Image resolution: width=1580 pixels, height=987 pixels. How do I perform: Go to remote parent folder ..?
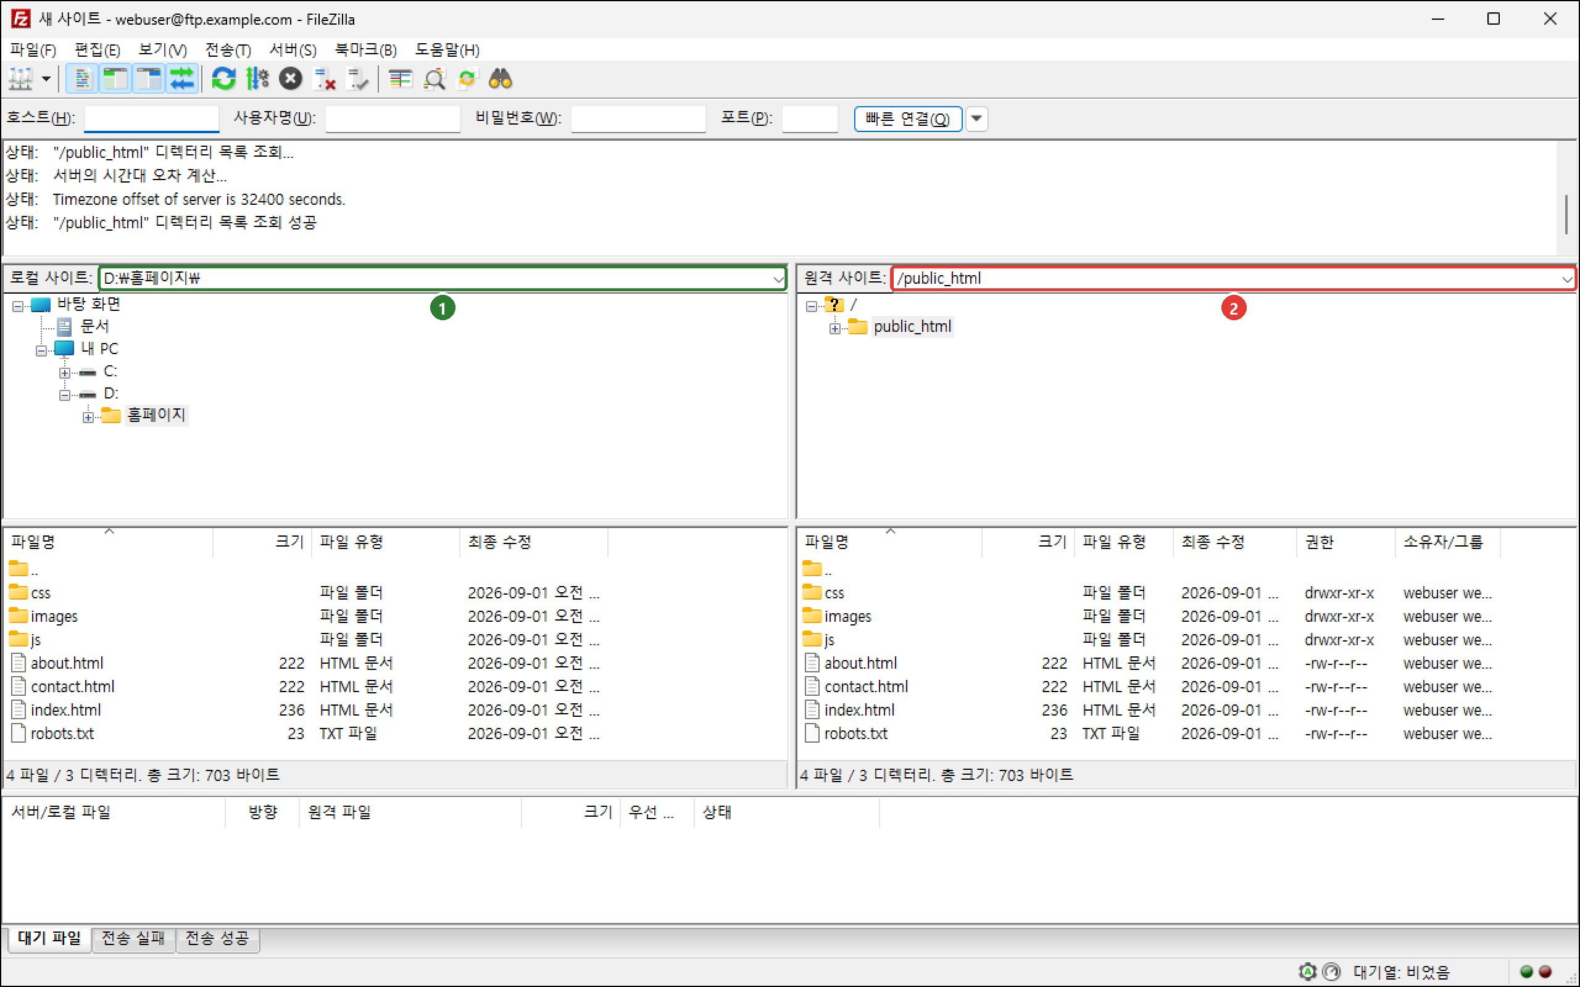[x=817, y=569]
